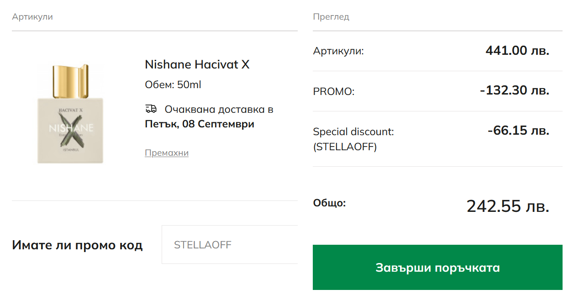Click the delivery truck icon

(x=151, y=109)
